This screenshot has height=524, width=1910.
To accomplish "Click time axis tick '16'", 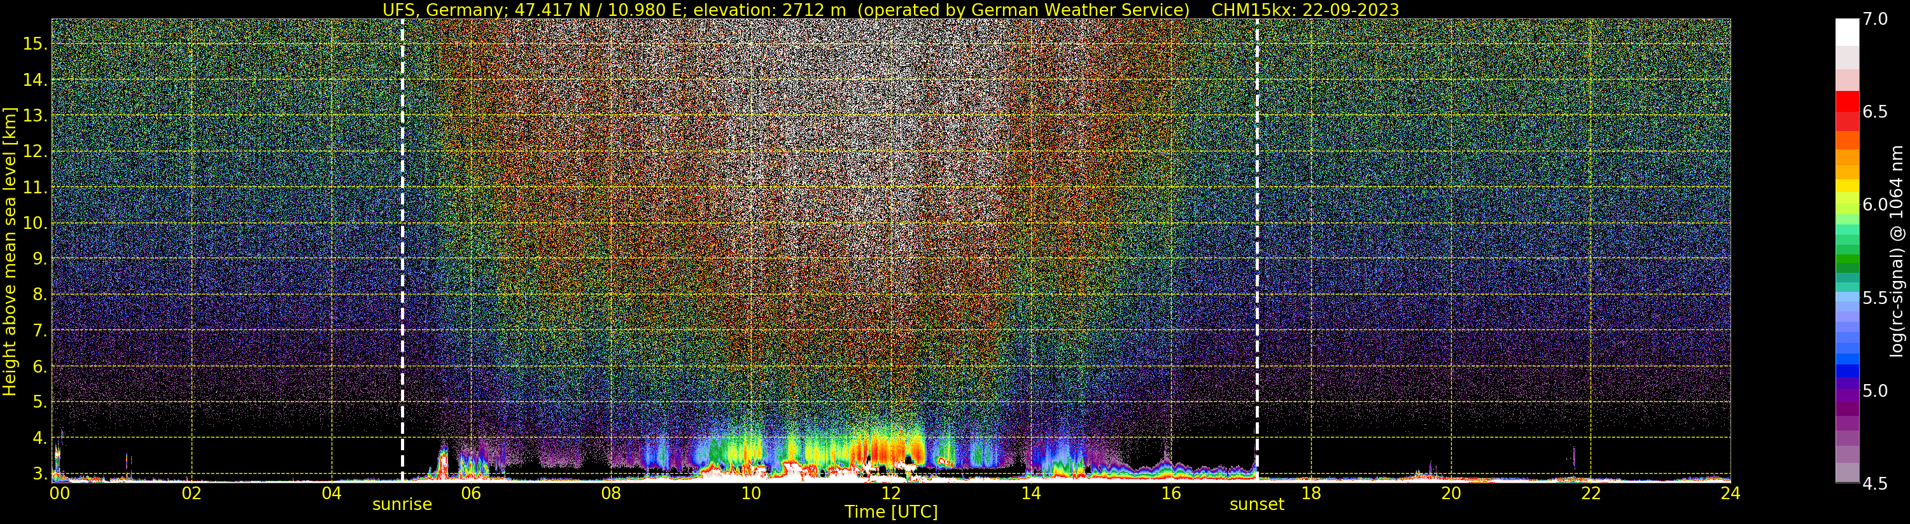I will pyautogui.click(x=1171, y=493).
